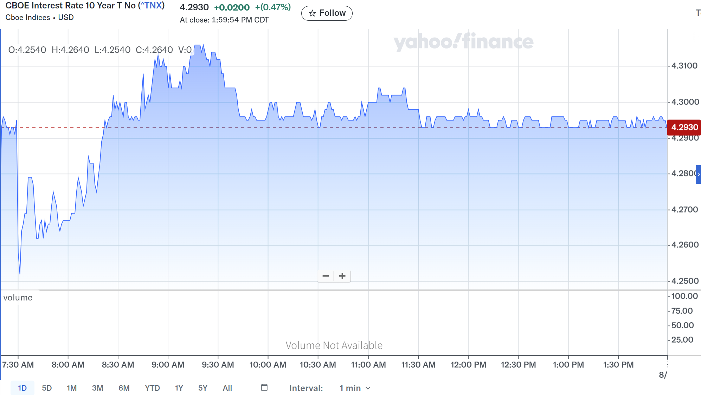Click the At close timestamp text
This screenshot has height=395, width=701.
point(224,20)
